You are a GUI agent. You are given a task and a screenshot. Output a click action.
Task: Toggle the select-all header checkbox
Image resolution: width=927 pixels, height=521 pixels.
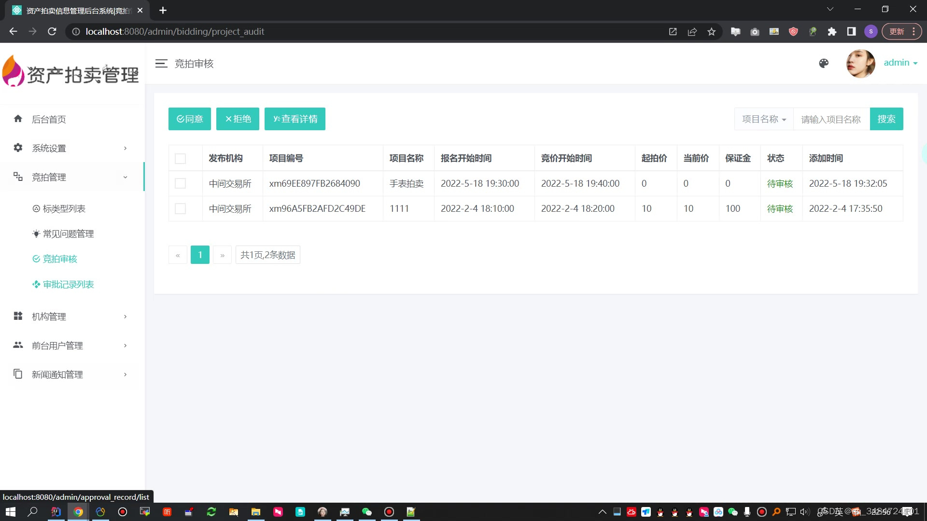pyautogui.click(x=180, y=159)
